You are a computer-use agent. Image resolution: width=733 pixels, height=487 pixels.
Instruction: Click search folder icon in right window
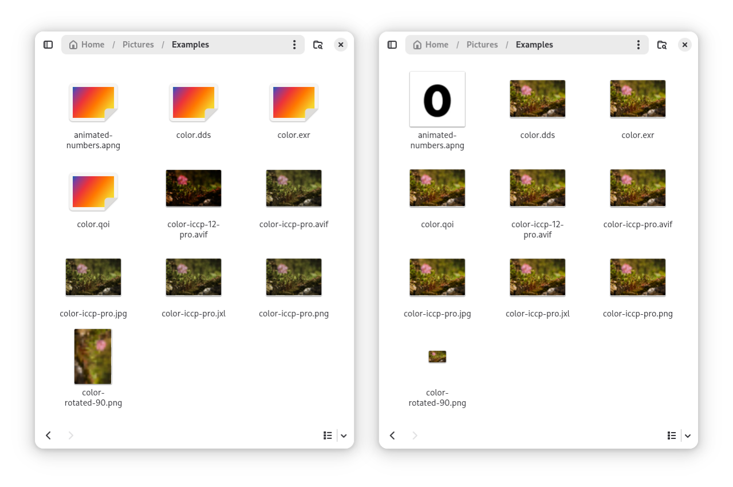tap(662, 45)
